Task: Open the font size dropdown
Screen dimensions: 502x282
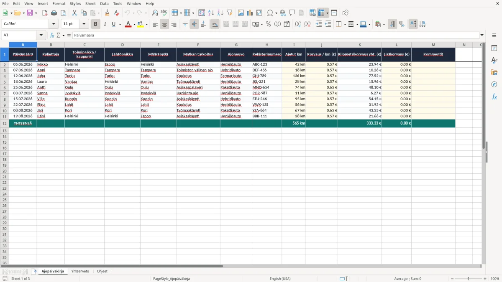Action: [84, 24]
